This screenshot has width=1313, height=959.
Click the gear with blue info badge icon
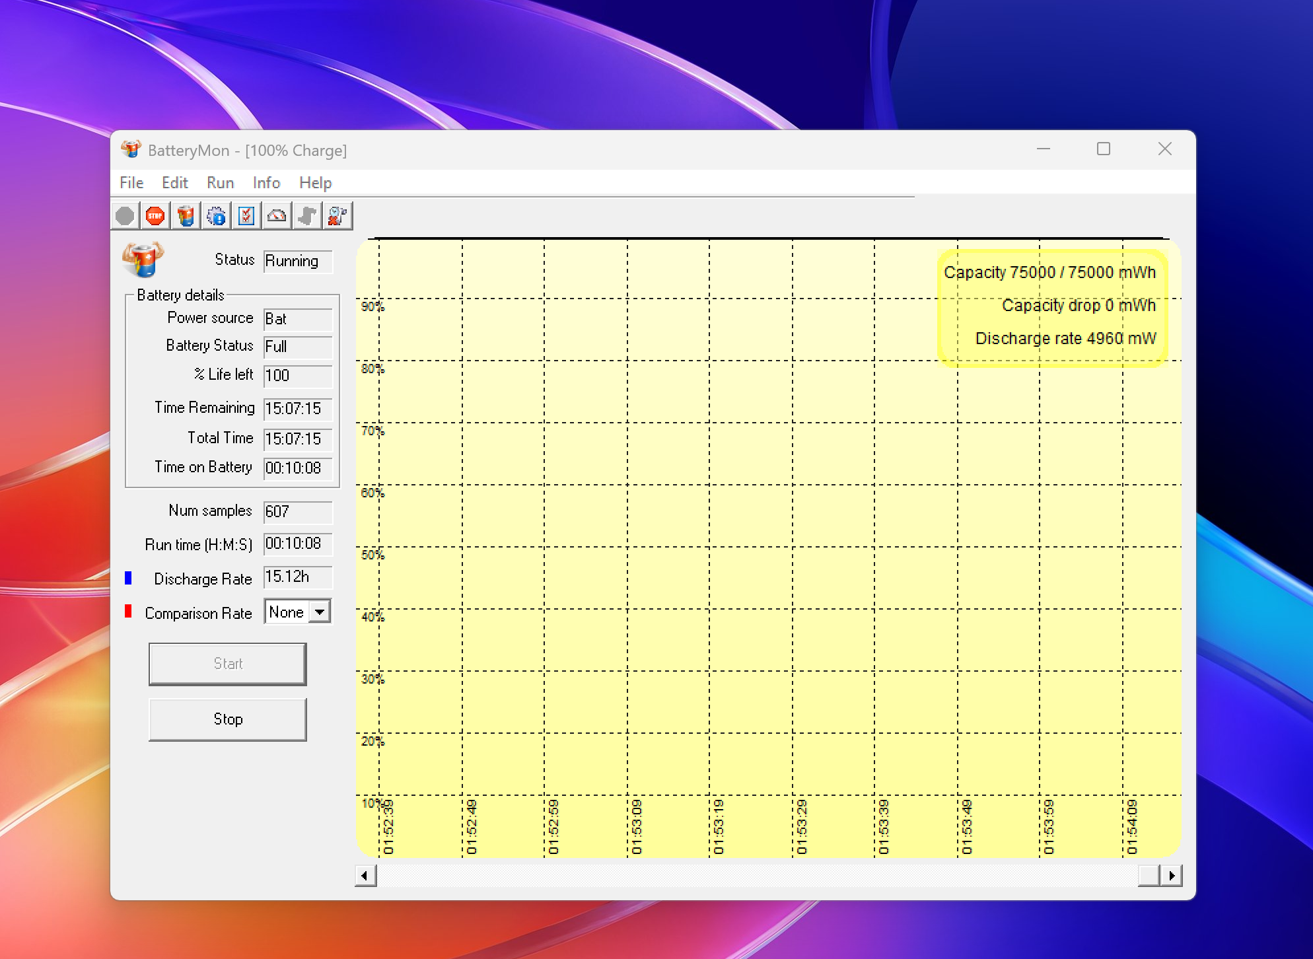216,216
